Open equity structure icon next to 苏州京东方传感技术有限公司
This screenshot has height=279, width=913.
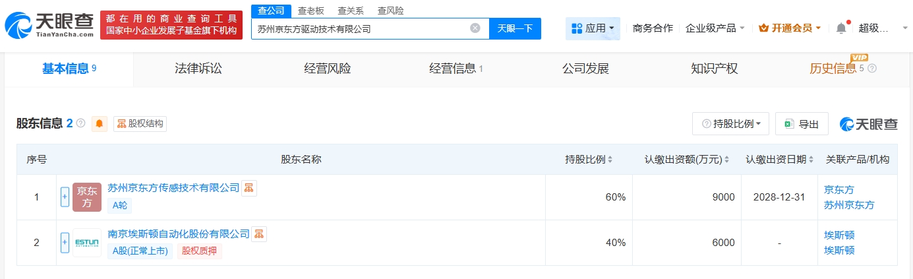point(249,188)
